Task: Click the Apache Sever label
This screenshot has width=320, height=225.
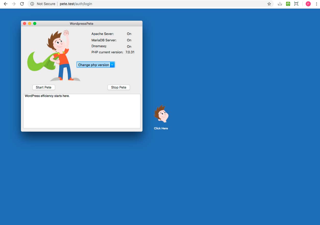Action: 103,34
